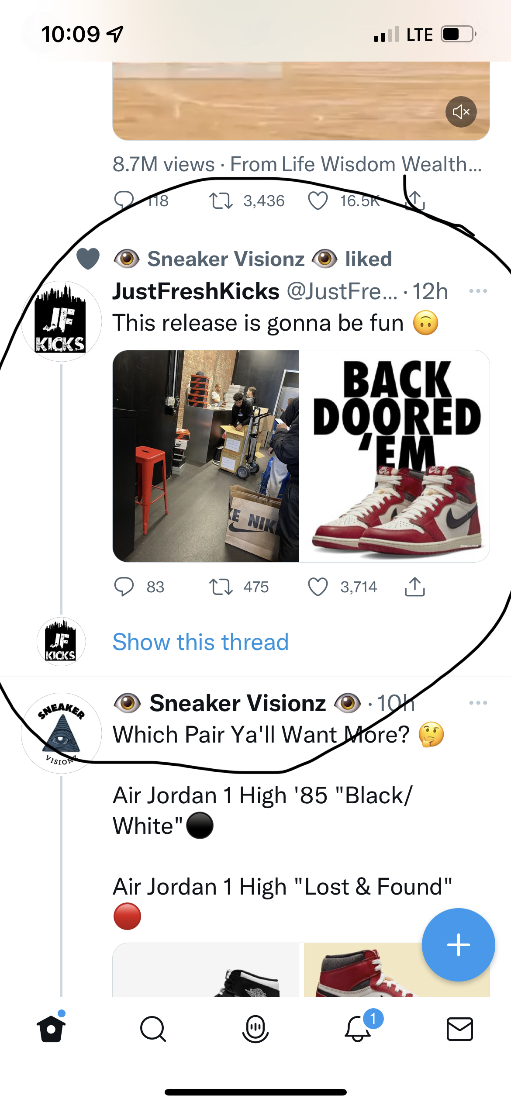
Task: Retweet the JustFreshKicks tweet showing 475
Action: (x=221, y=587)
